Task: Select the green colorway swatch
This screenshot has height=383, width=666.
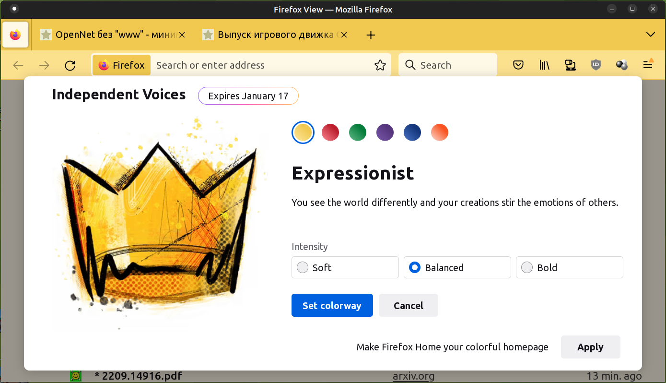Action: pyautogui.click(x=358, y=132)
